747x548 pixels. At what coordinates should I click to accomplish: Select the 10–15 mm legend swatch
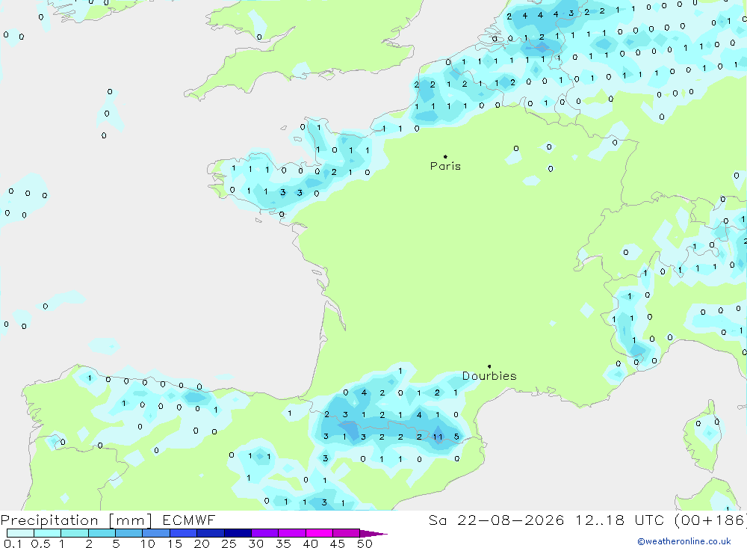tap(156, 533)
